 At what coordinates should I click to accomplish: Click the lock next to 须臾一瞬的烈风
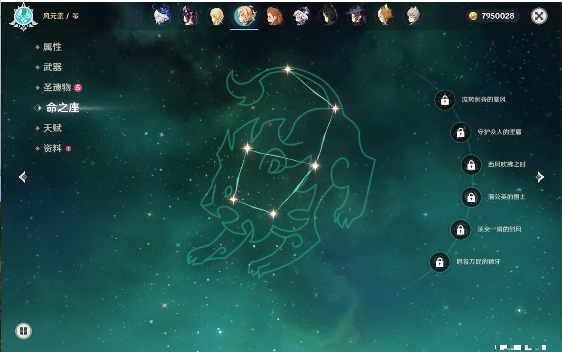[461, 229]
